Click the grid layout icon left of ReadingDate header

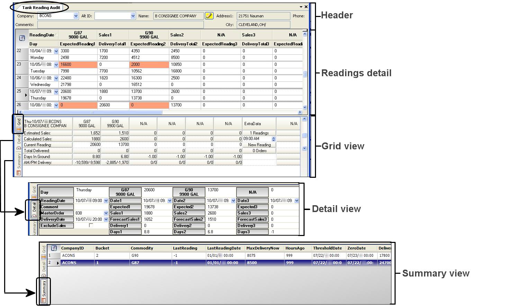[x=22, y=38]
